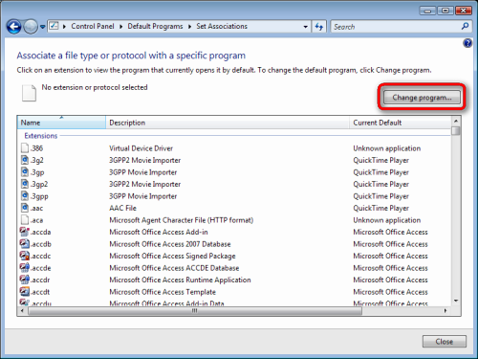Click the 3GPP2 Movie Importer in .3g2 row

pyautogui.click(x=144, y=160)
